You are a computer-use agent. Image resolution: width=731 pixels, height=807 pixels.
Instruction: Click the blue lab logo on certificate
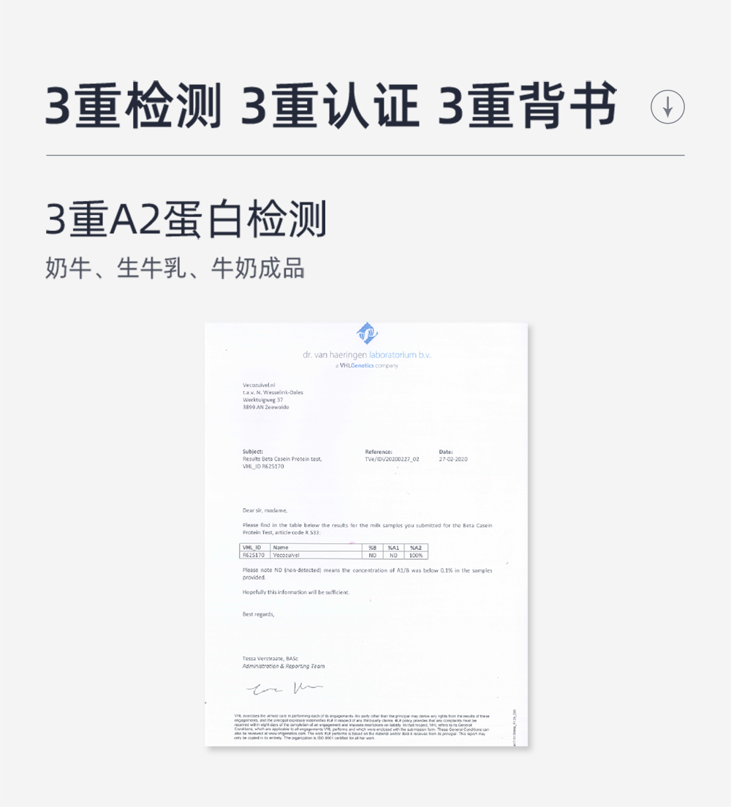tap(367, 333)
